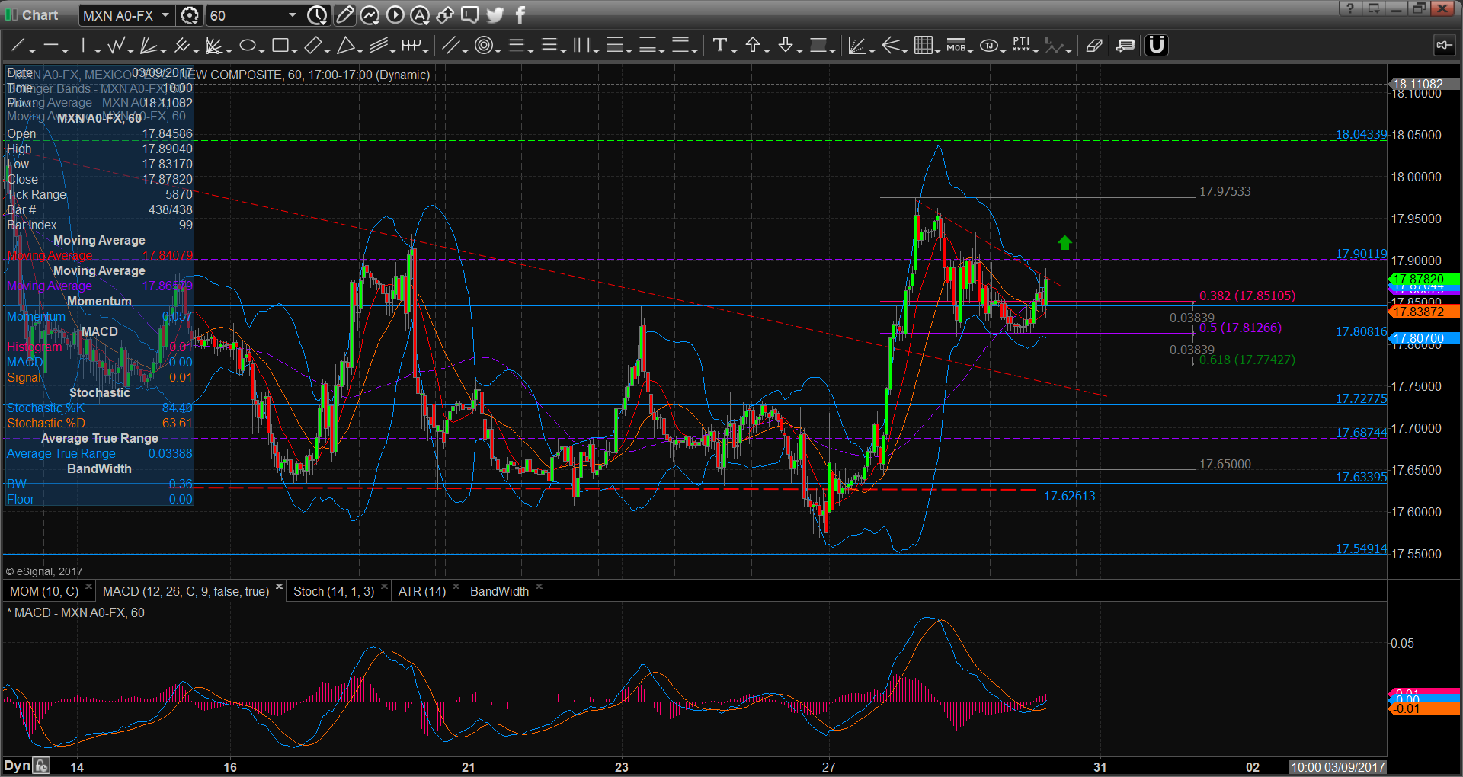The image size is (1463, 777).
Task: Switch to the MOM (10, C) tab
Action: 44,591
